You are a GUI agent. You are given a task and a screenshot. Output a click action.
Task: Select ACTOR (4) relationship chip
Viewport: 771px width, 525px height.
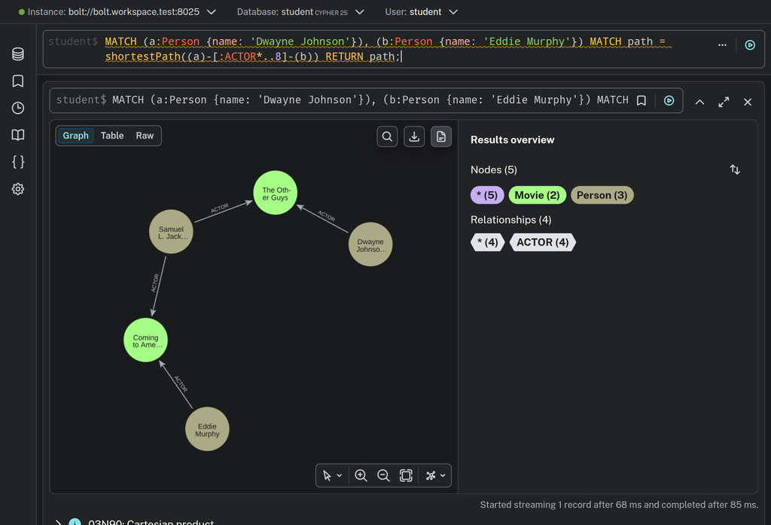[542, 243]
